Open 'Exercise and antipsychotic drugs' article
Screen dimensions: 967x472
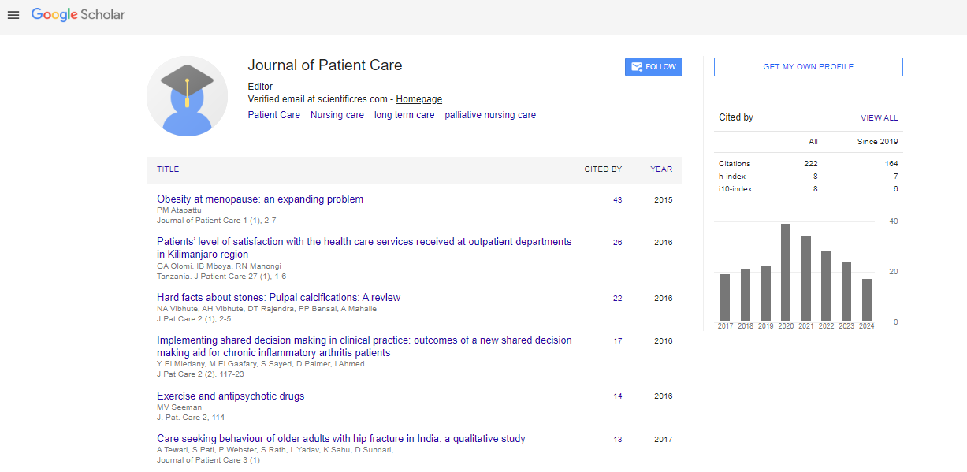click(x=230, y=396)
